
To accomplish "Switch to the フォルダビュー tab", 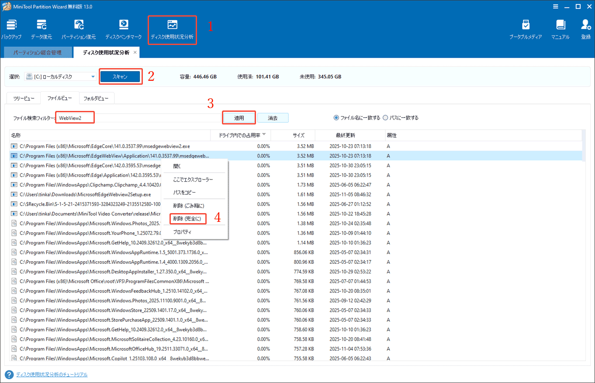I will pyautogui.click(x=97, y=98).
